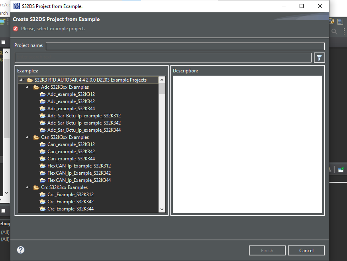Click folder icon of Adc_example_S32K342
The image size is (347, 261).
43,101
